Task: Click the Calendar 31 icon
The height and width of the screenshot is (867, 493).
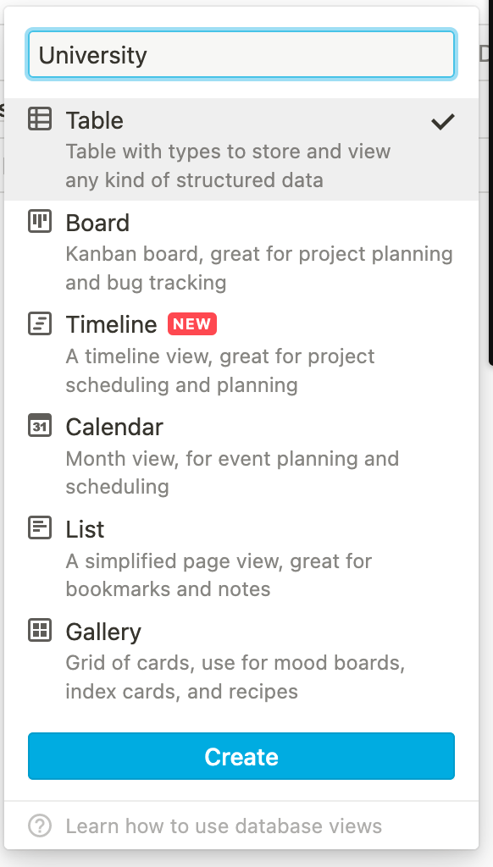Action: point(40,425)
